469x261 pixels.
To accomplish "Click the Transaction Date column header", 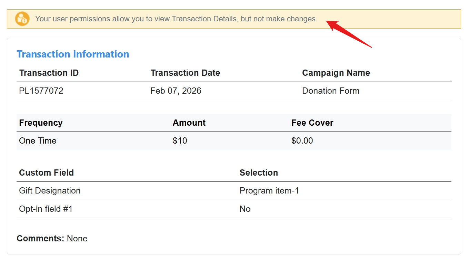I will click(x=185, y=73).
